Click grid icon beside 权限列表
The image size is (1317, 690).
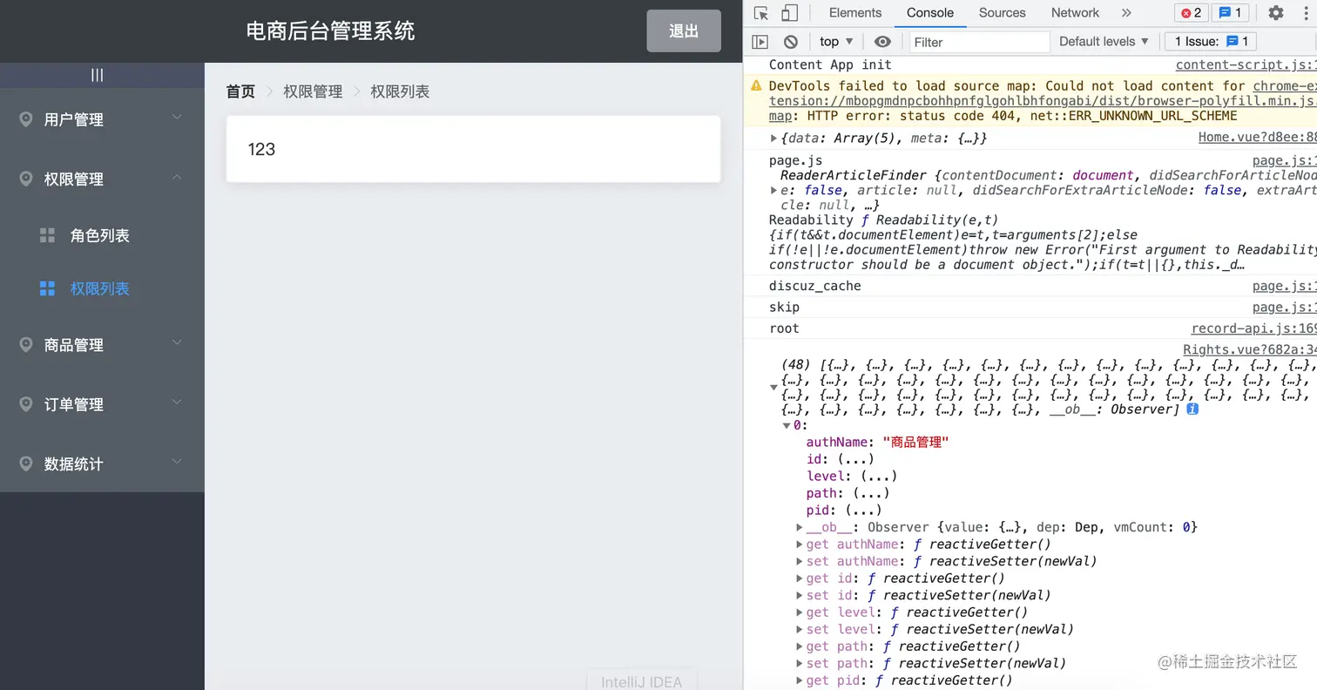point(48,288)
